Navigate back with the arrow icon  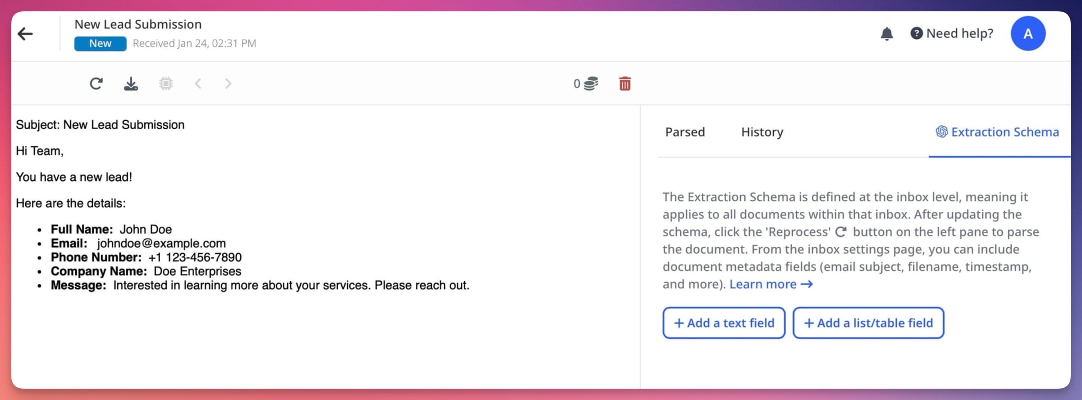point(26,33)
